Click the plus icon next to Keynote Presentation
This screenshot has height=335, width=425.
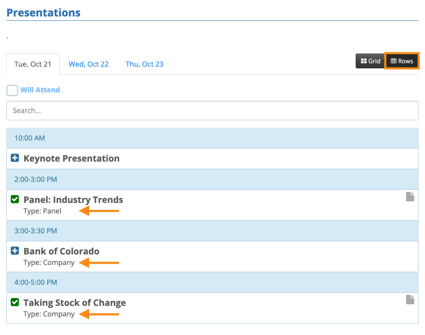pyautogui.click(x=15, y=158)
